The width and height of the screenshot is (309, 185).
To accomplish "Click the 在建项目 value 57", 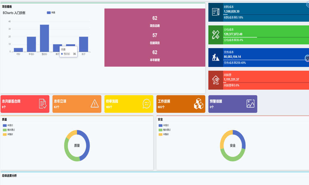I will 155,35.
